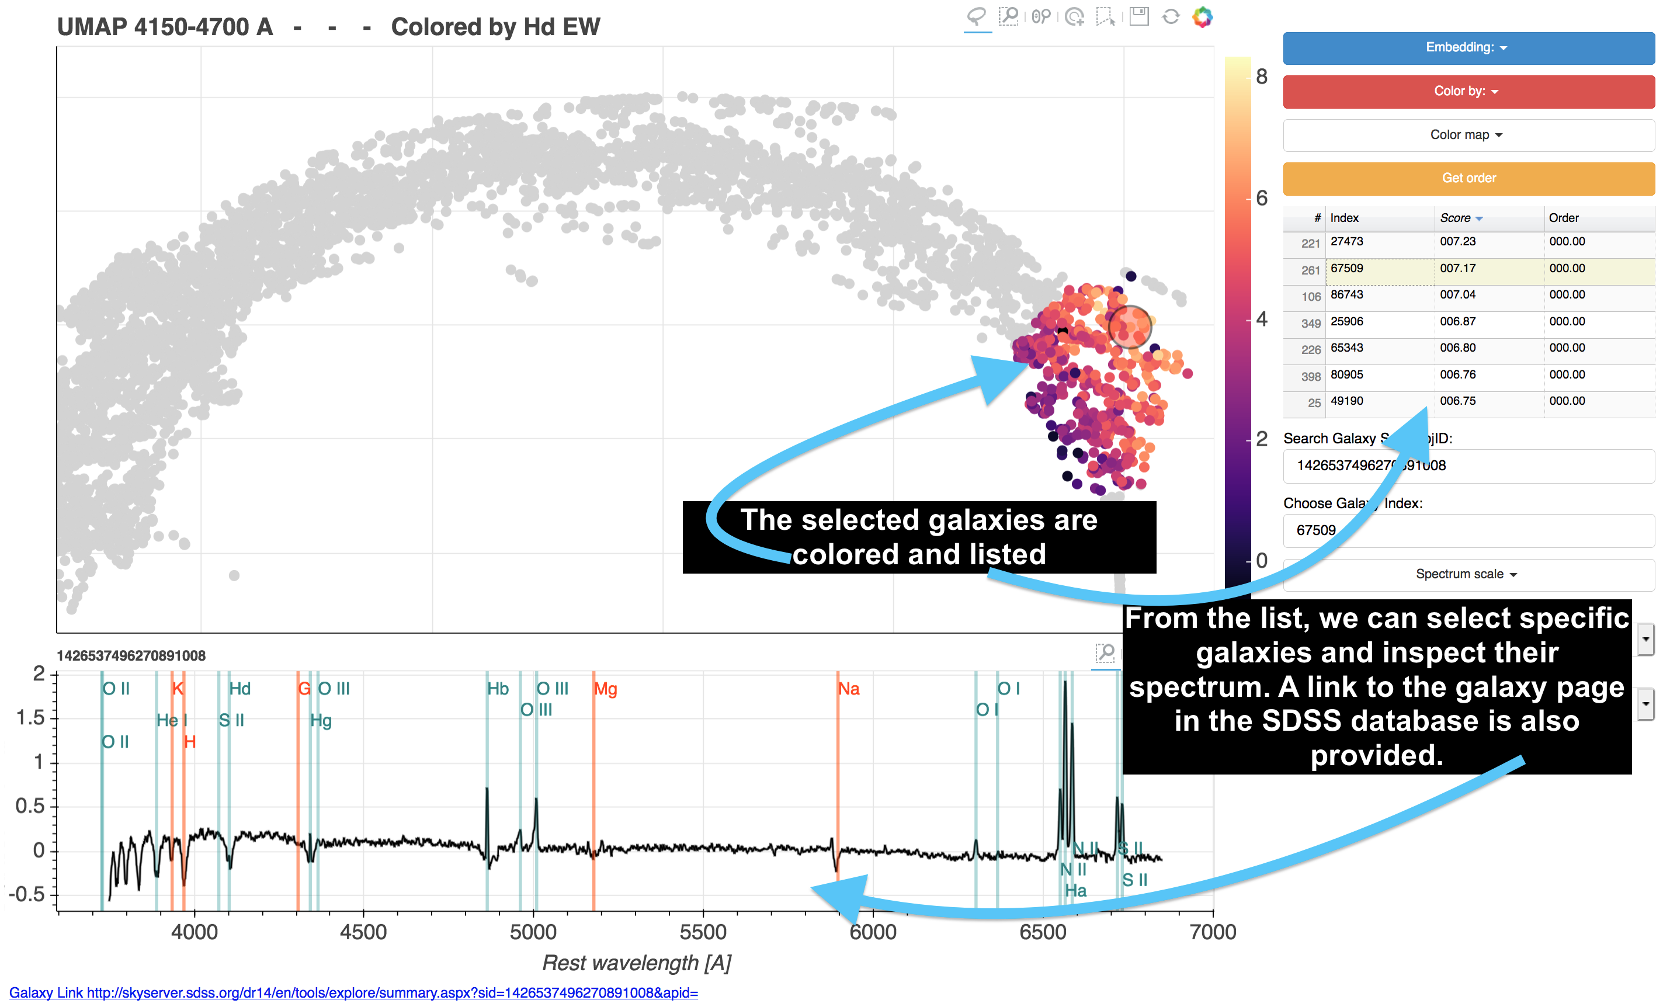1663x1007 pixels.
Task: Enable the Wheel zoom tool
Action: [1041, 16]
